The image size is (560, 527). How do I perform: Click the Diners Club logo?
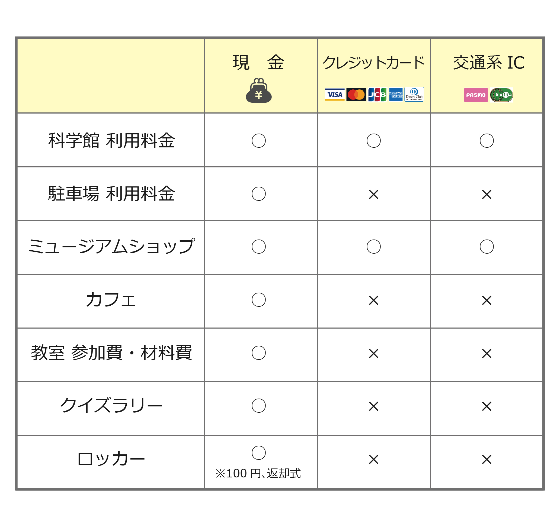point(414,94)
